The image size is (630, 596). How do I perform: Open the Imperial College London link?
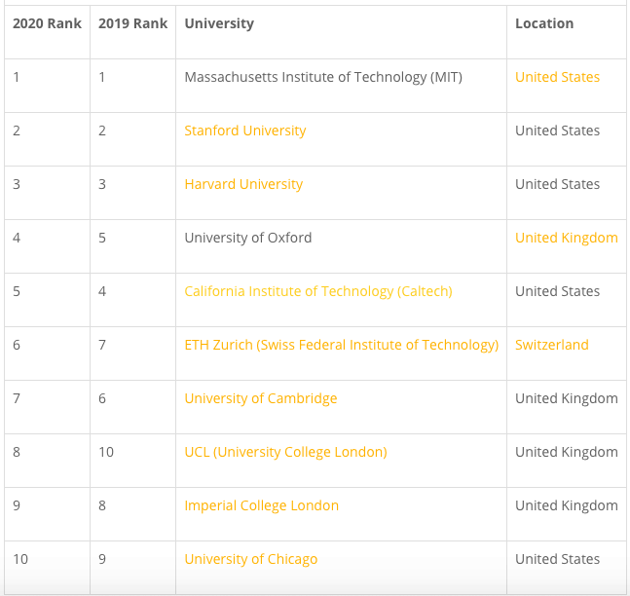coord(261,505)
